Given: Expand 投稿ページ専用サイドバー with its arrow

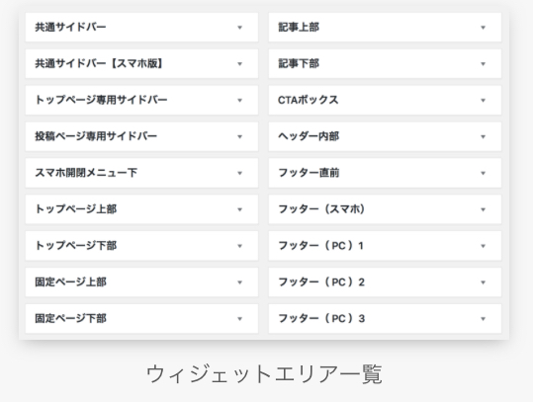Looking at the screenshot, I should [239, 136].
